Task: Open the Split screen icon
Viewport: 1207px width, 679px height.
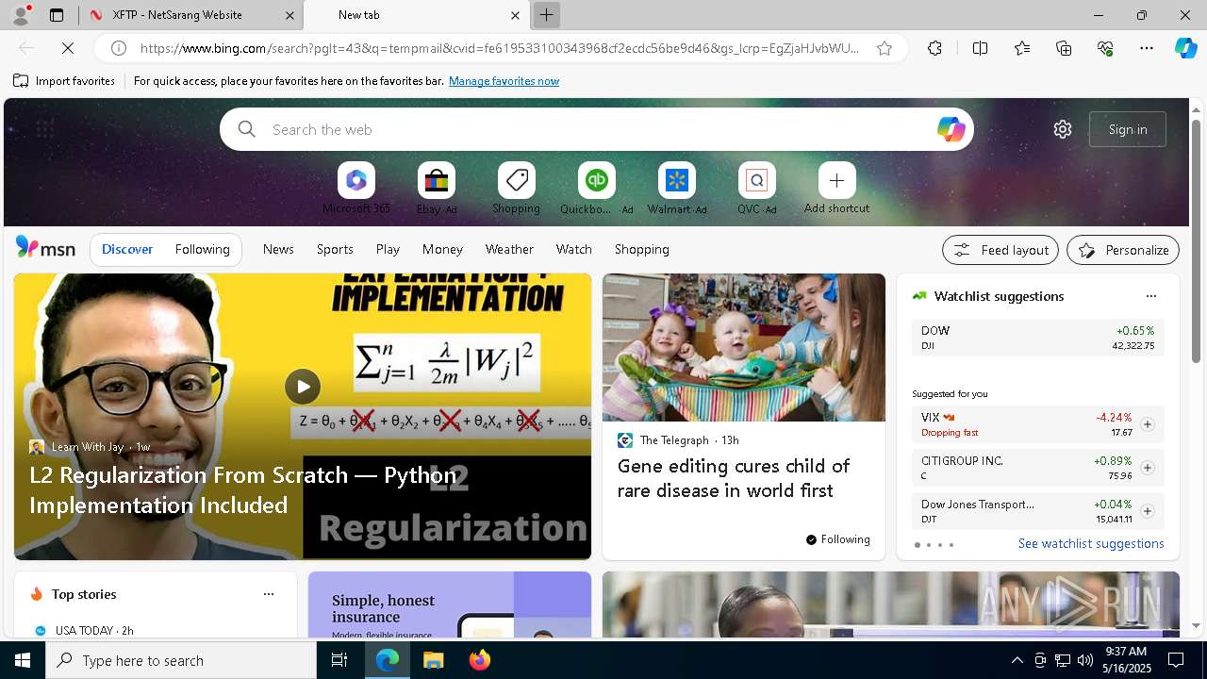Action: 980,48
